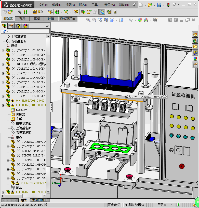Screen dimensions: 199x208
Task: Select the Mate paperclip tool
Action: point(20,12)
